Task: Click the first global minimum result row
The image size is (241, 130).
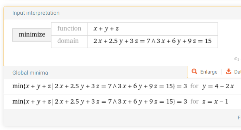Action: click(x=123, y=86)
